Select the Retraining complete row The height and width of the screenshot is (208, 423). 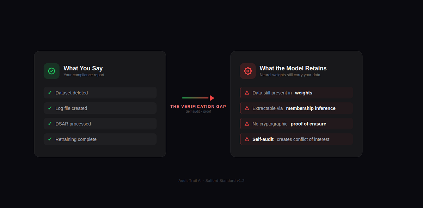click(x=100, y=139)
